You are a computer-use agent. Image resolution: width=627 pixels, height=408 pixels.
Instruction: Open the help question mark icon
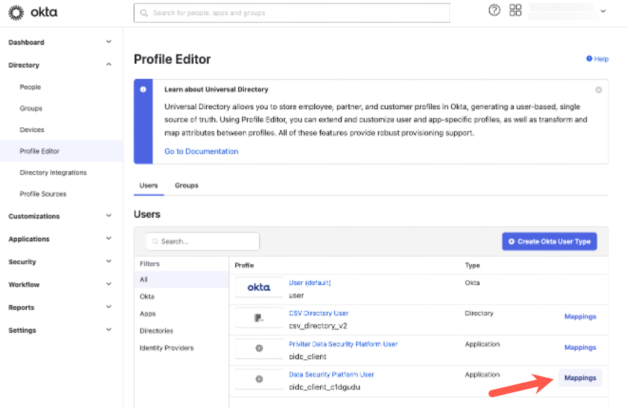pyautogui.click(x=494, y=10)
